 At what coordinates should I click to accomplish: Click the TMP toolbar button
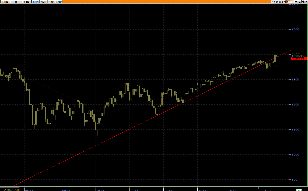coord(59,2)
